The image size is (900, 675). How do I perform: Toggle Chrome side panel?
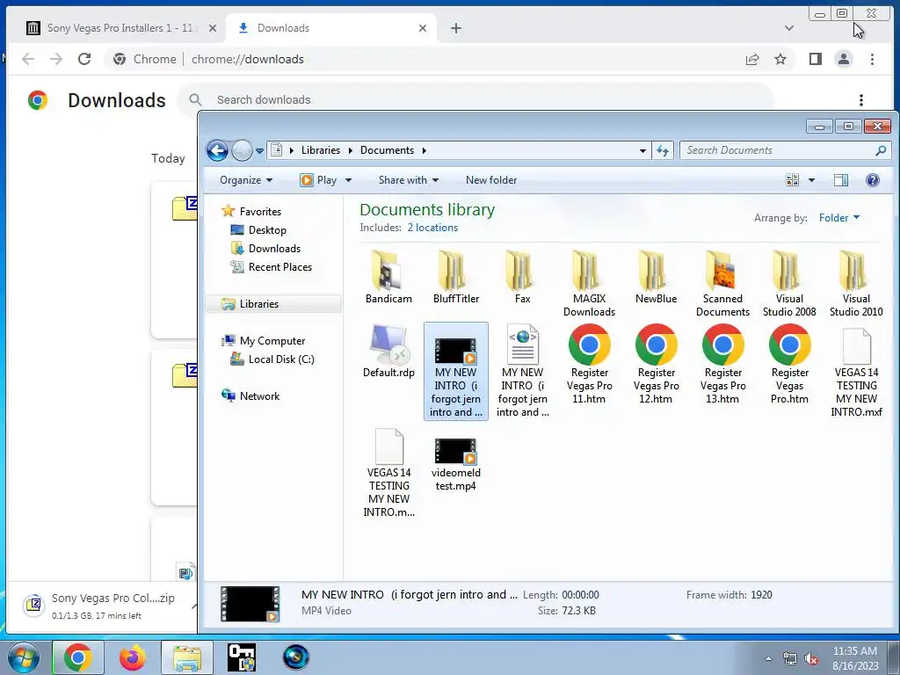815,59
